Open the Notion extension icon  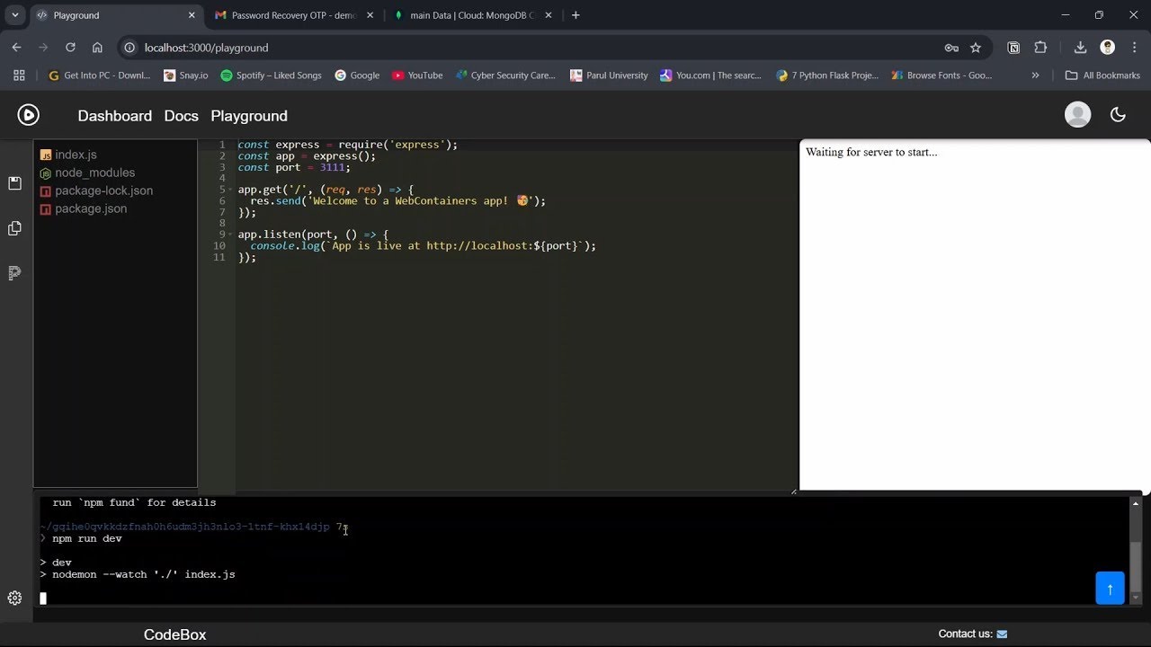coord(1013,48)
